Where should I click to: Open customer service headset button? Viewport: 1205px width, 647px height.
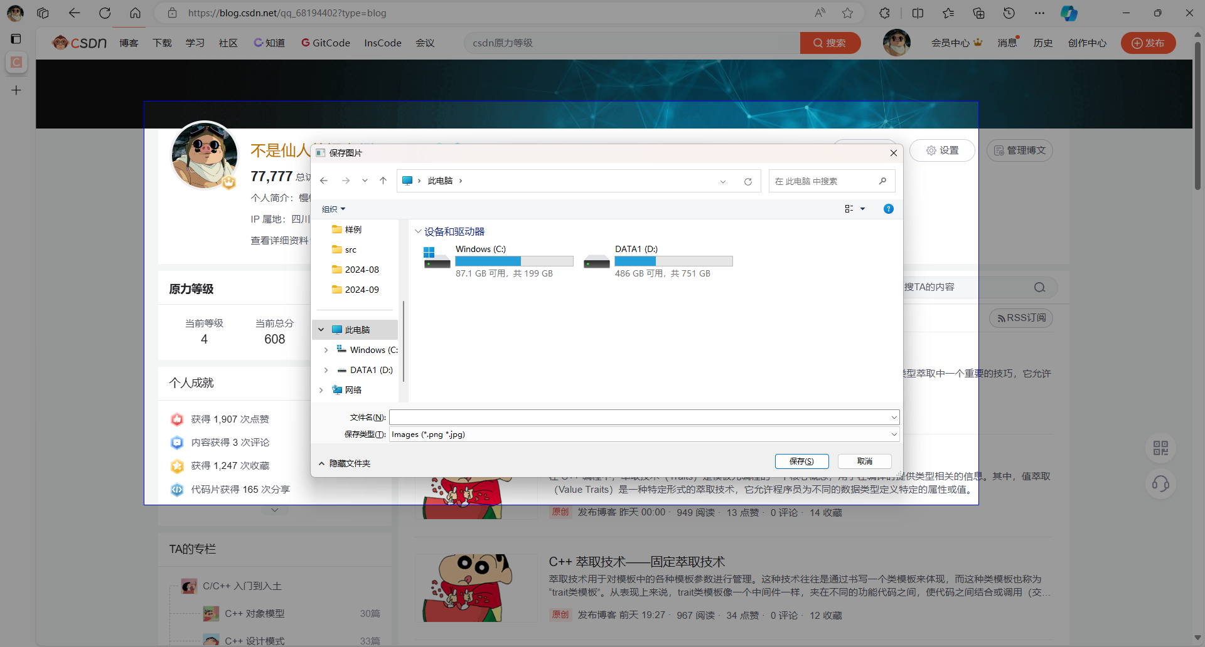1160,484
